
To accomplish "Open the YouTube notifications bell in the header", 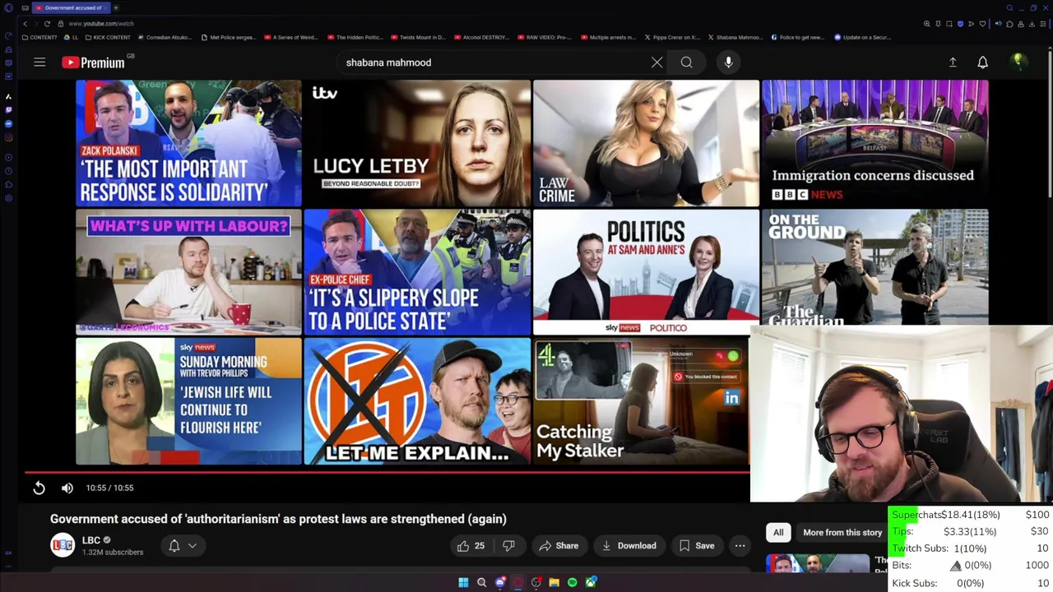I will tap(982, 62).
